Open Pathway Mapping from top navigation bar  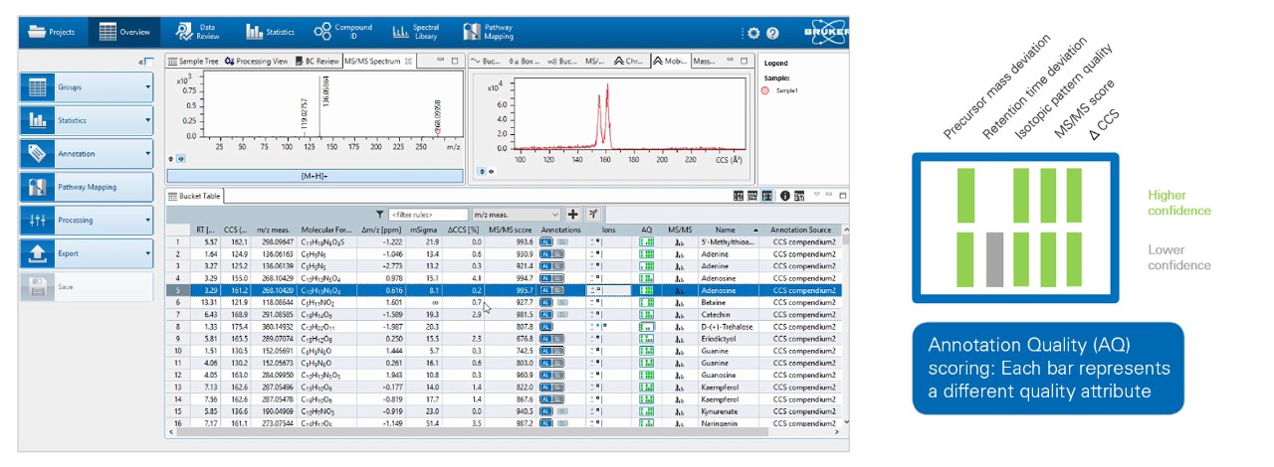(490, 32)
